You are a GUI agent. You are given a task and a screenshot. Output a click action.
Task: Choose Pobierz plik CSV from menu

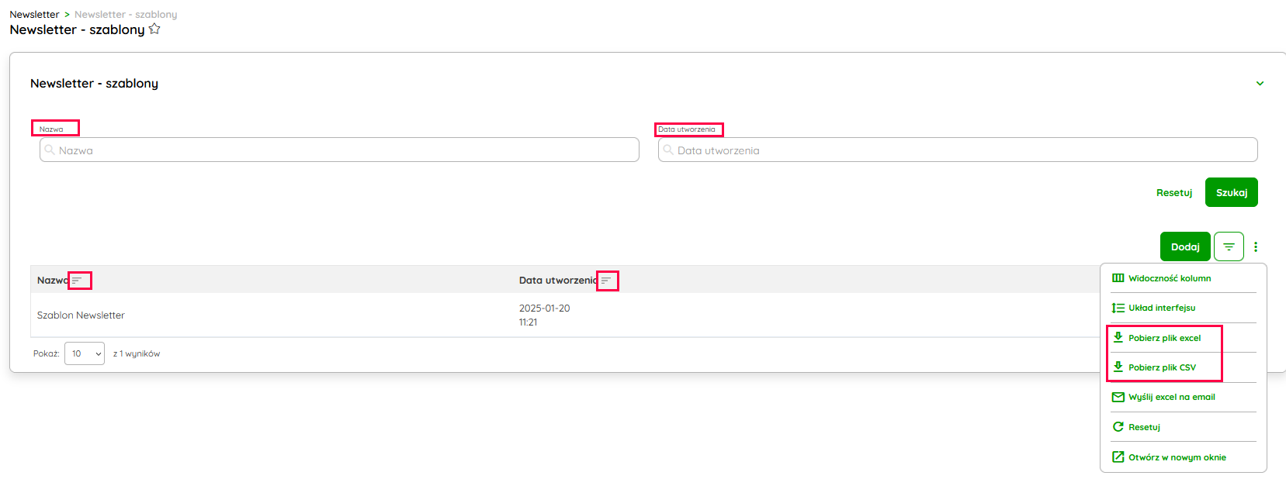click(x=1162, y=367)
